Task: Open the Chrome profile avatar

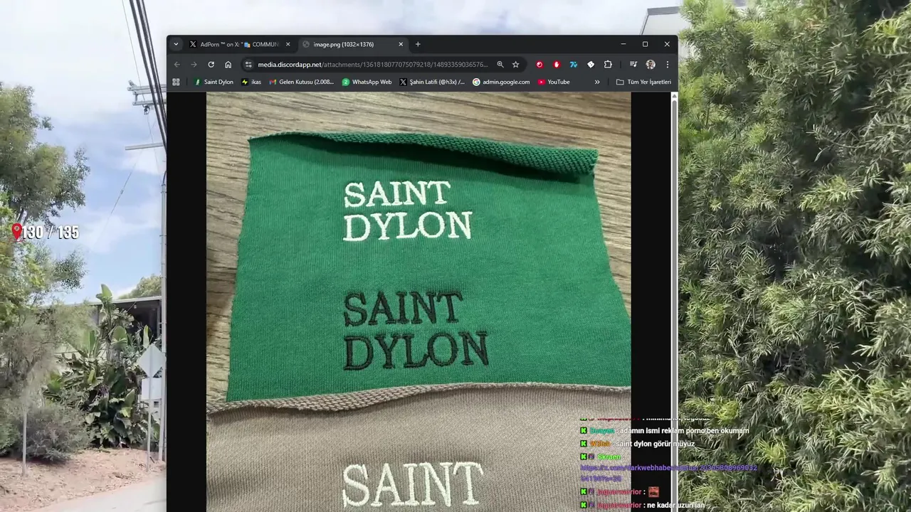Action: pyautogui.click(x=651, y=64)
